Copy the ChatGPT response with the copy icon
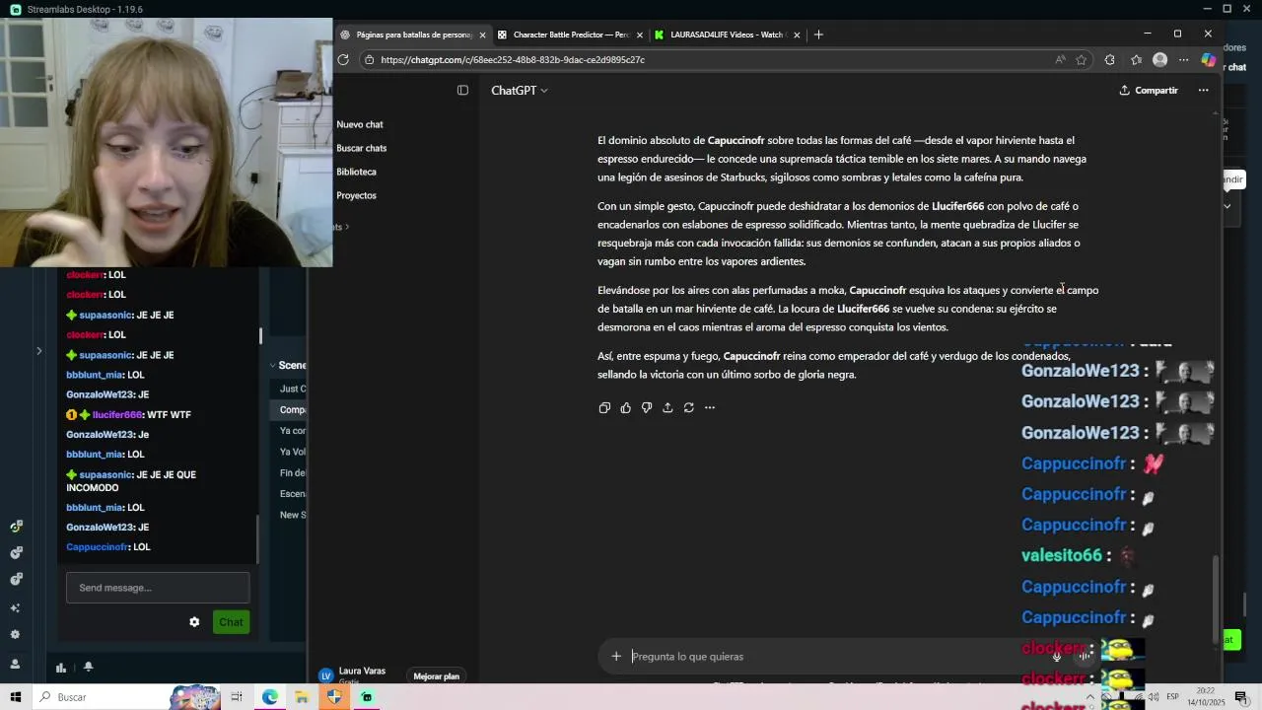The image size is (1262, 710). coord(604,407)
